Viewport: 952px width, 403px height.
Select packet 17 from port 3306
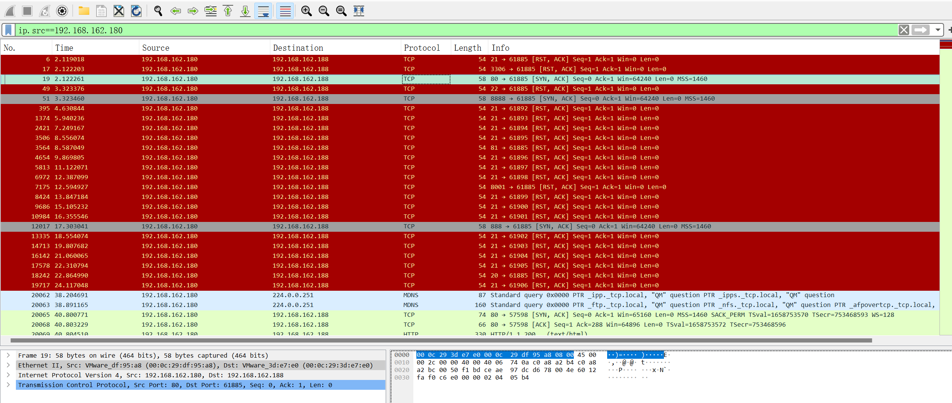[x=470, y=69]
